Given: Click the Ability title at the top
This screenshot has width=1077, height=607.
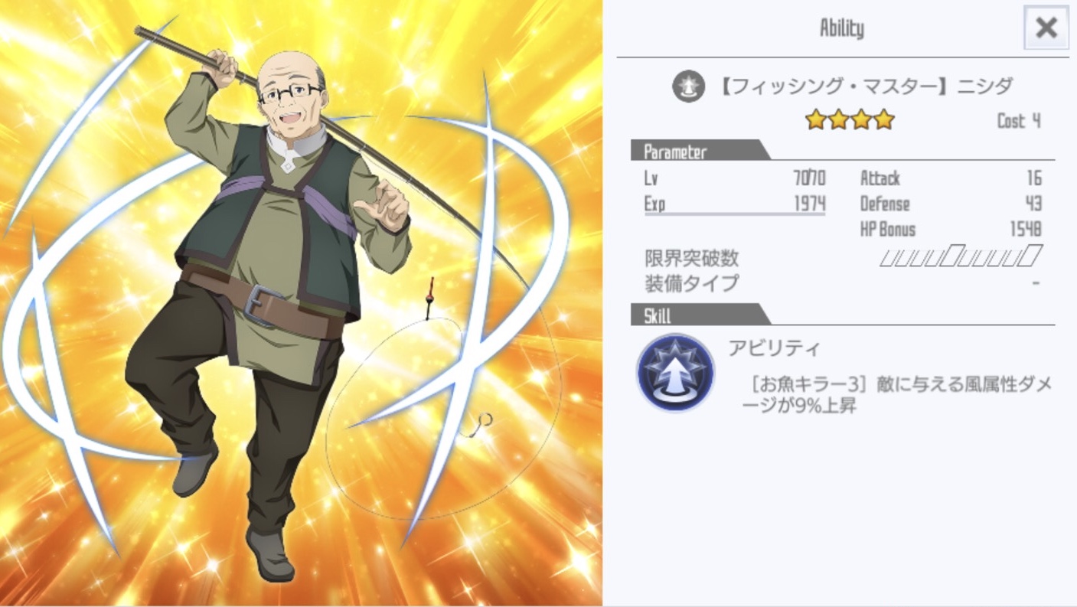Looking at the screenshot, I should point(841,28).
